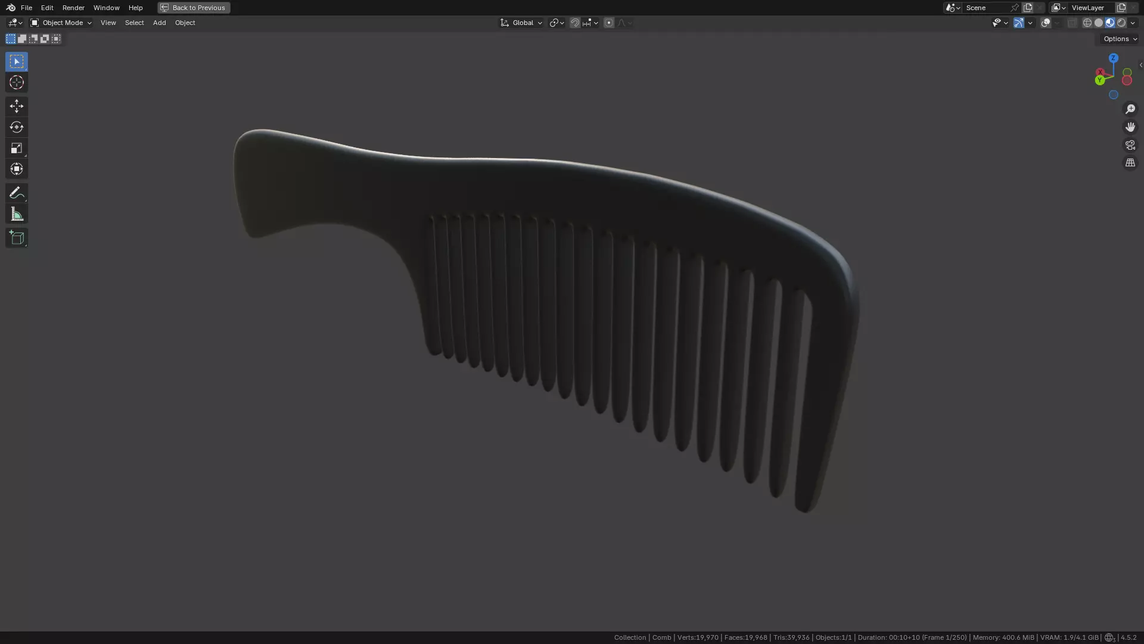The image size is (1144, 644).
Task: Open gizmo options dropdown arrow
Action: coord(1030,23)
